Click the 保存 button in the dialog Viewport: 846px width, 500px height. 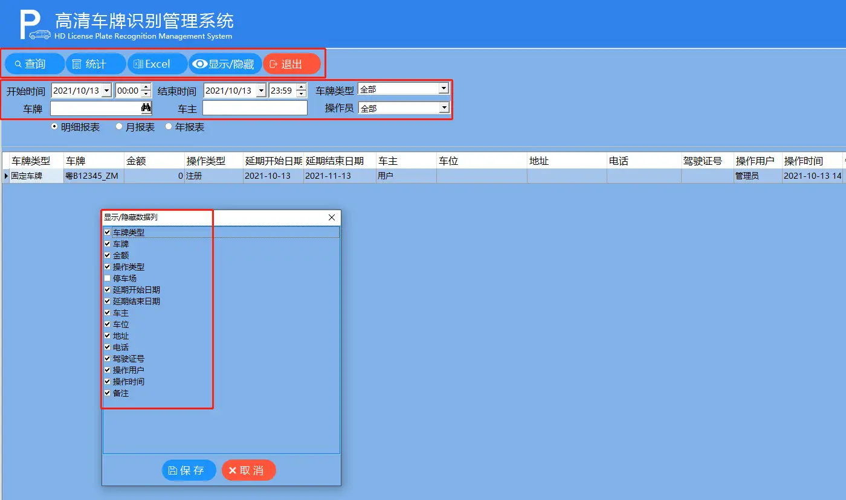(x=189, y=470)
